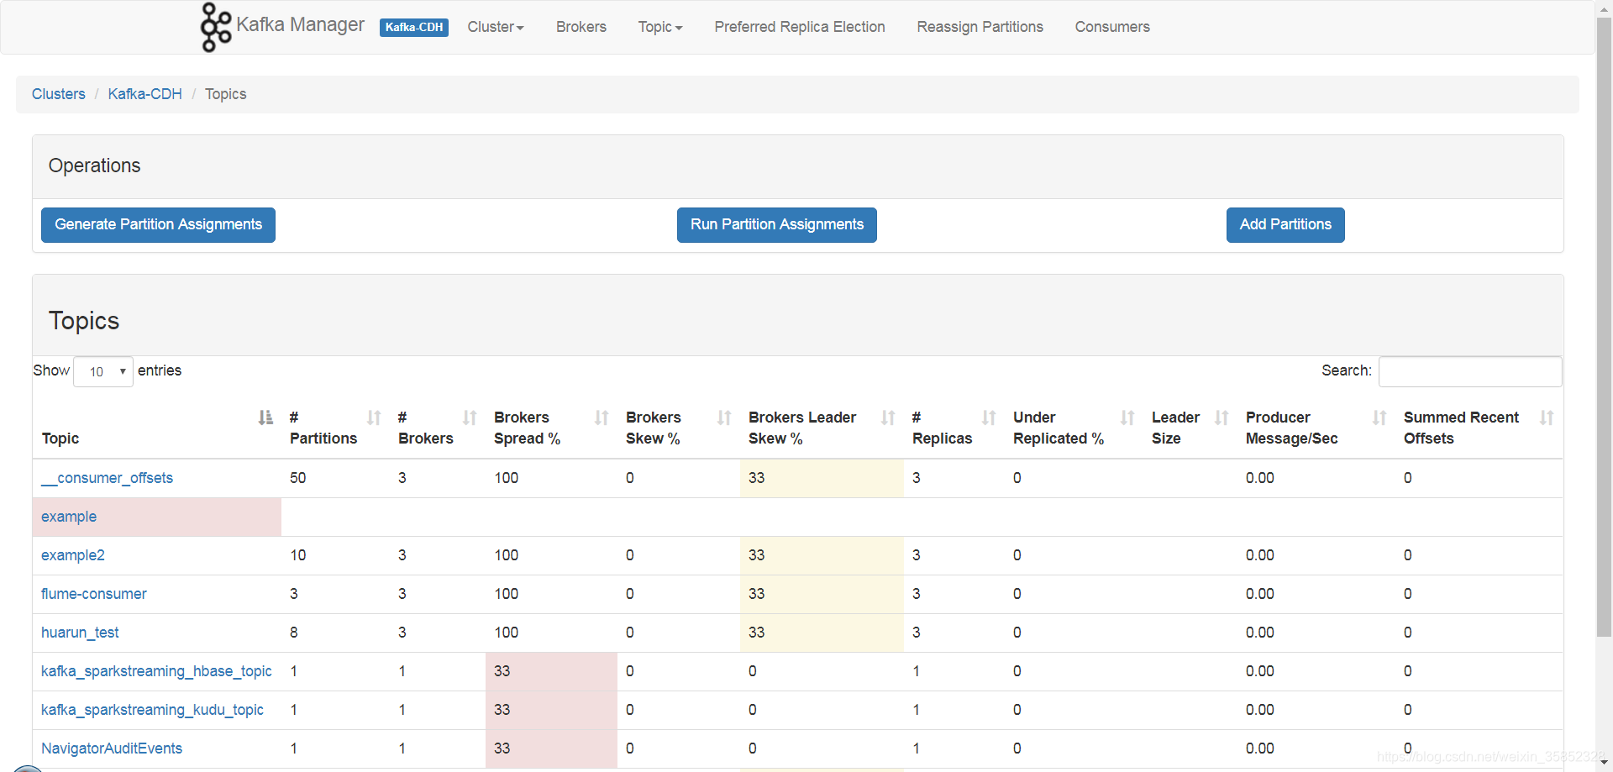Sort table by Topic column icon
Image resolution: width=1613 pixels, height=772 pixels.
(x=265, y=418)
